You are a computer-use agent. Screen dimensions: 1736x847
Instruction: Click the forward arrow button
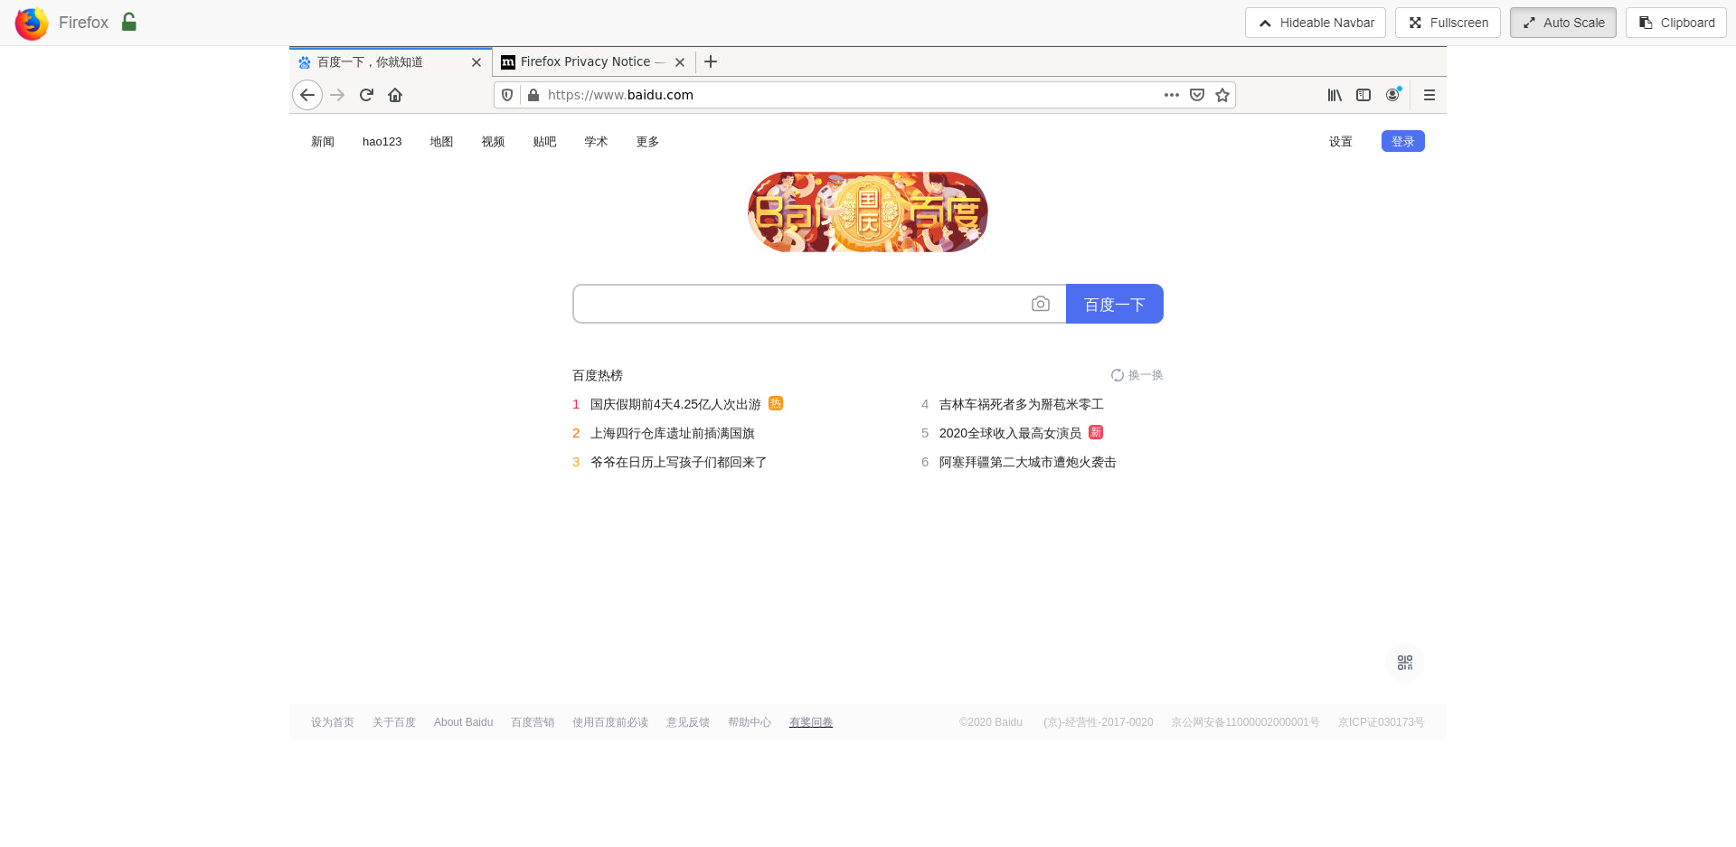(337, 95)
